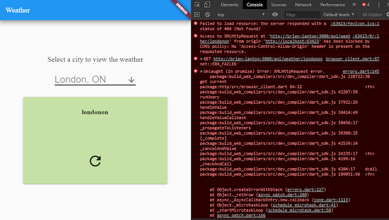Show more DevTools tabs chevron
The width and height of the screenshot is (389, 220).
354,5
